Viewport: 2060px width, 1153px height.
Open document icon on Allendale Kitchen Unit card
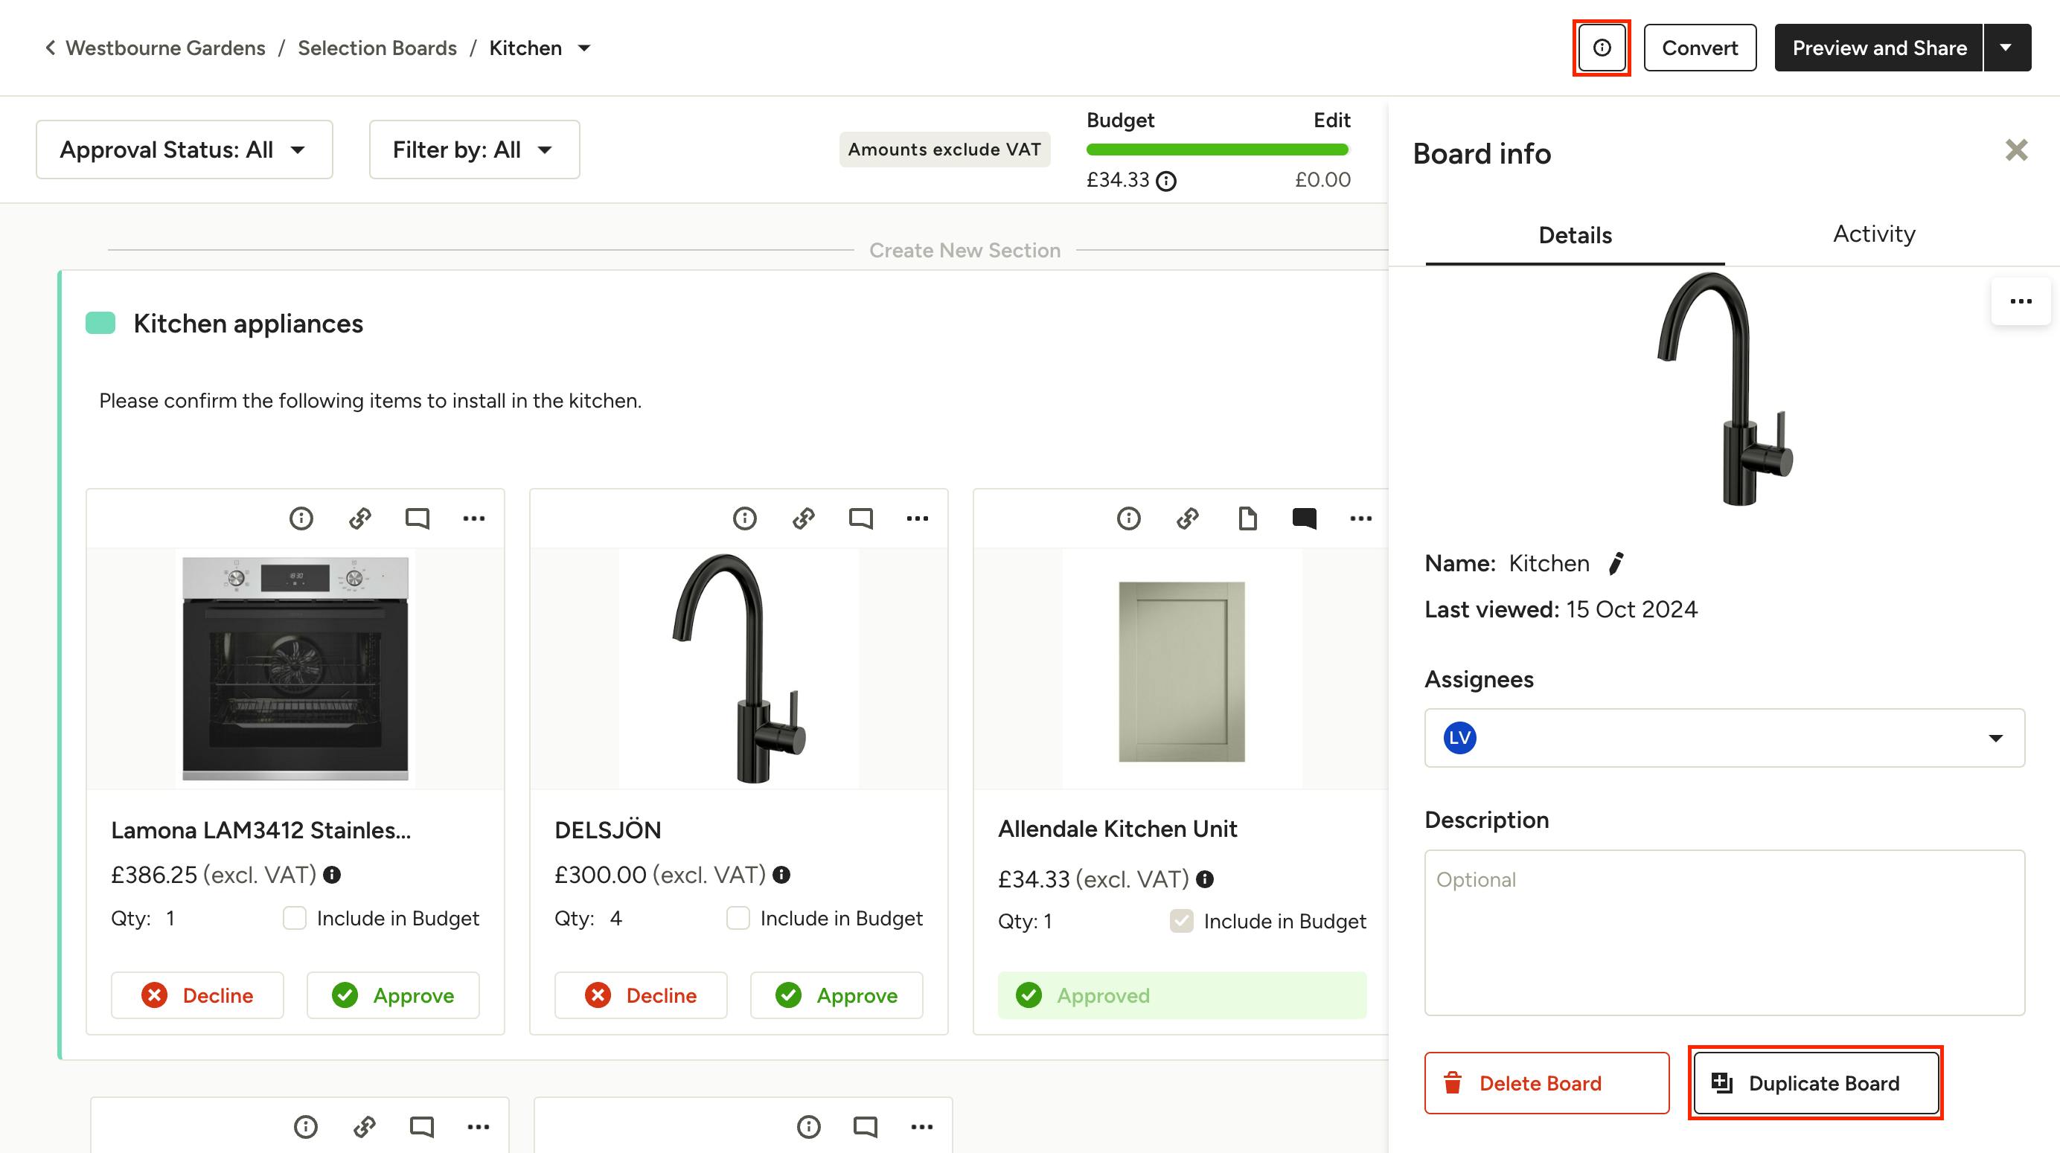click(1247, 518)
